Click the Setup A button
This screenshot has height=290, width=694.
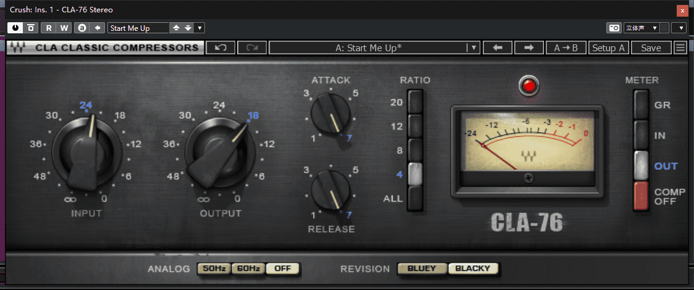[609, 48]
